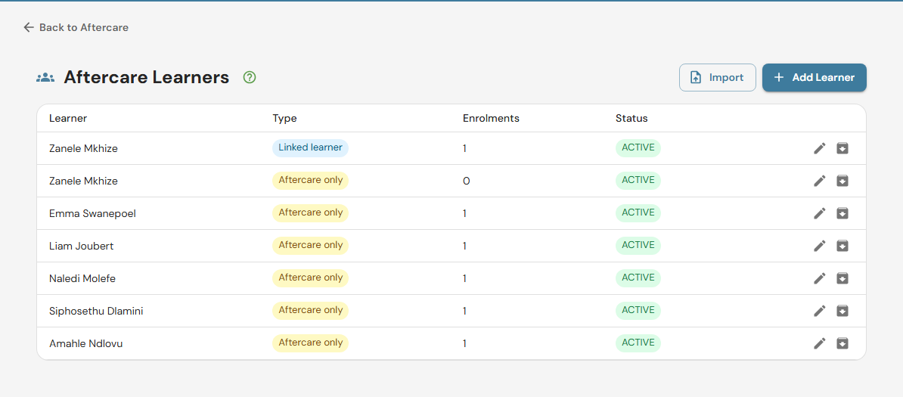Open the Import learners button
Screen dimensions: 903x397
point(718,77)
